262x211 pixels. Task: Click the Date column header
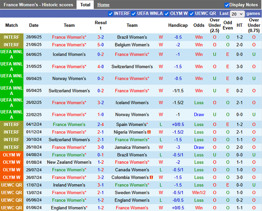pyautogui.click(x=34, y=25)
